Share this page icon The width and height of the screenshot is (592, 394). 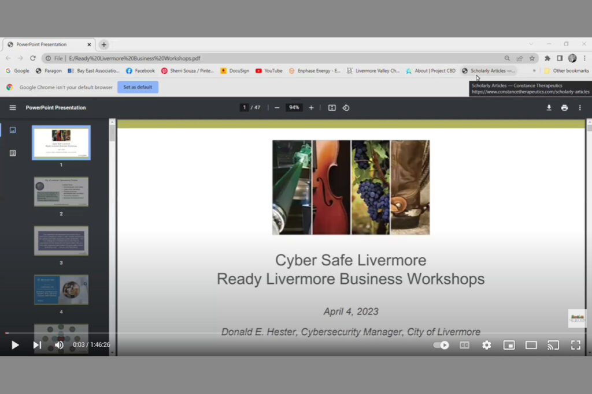pyautogui.click(x=520, y=58)
